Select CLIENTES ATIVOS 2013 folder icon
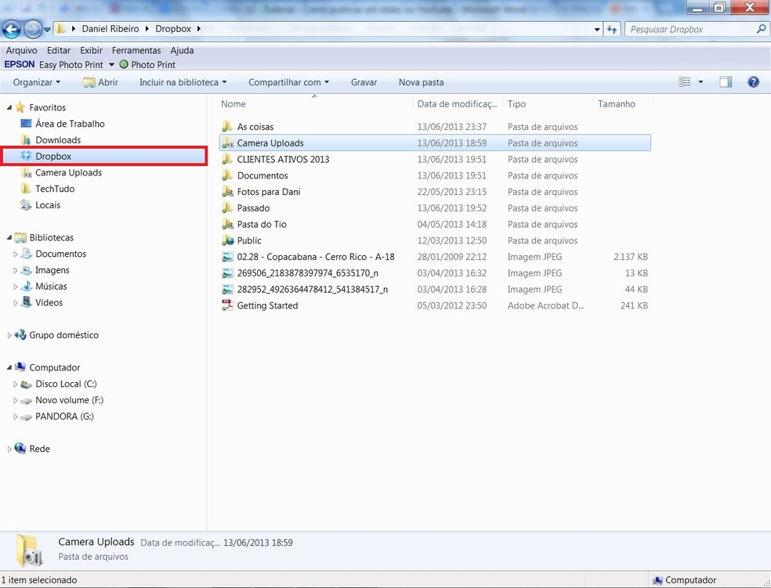Viewport: 771px width, 588px height. tap(227, 159)
